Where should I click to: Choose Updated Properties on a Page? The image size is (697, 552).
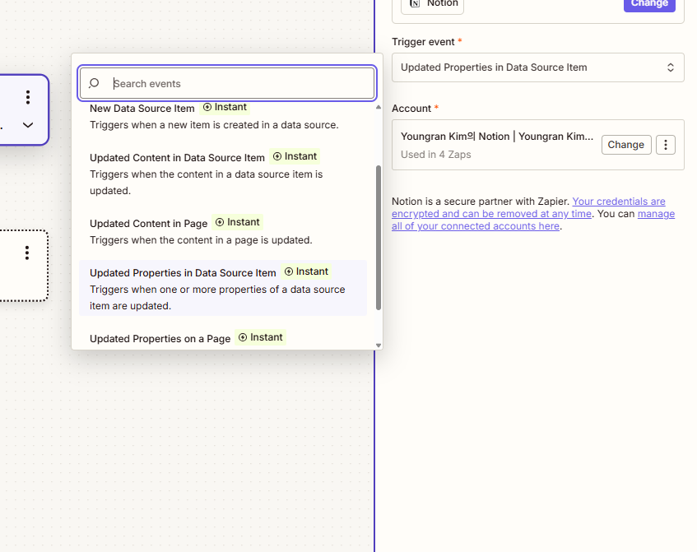pyautogui.click(x=223, y=338)
